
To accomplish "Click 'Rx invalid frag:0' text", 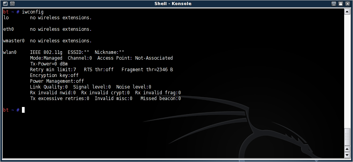I will click(158, 93).
